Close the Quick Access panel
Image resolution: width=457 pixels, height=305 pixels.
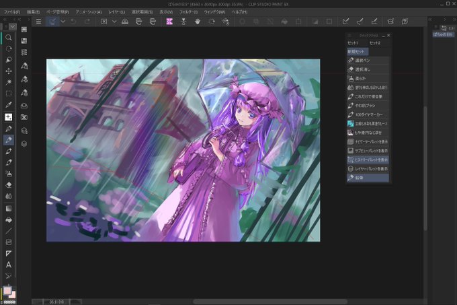(x=388, y=35)
